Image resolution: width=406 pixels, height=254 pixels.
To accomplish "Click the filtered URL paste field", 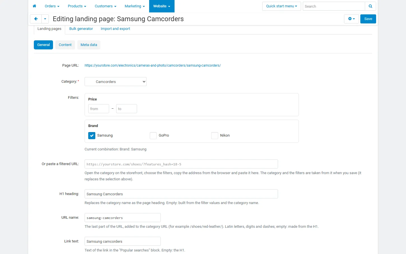I will 181,164.
